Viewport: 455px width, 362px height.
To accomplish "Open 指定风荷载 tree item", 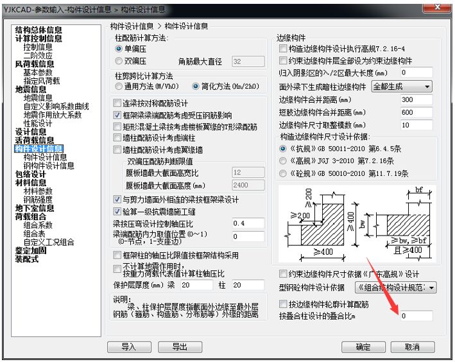I will [x=42, y=81].
